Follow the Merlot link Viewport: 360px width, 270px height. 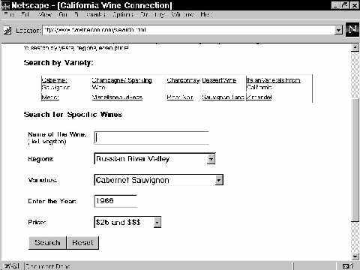click(50, 97)
